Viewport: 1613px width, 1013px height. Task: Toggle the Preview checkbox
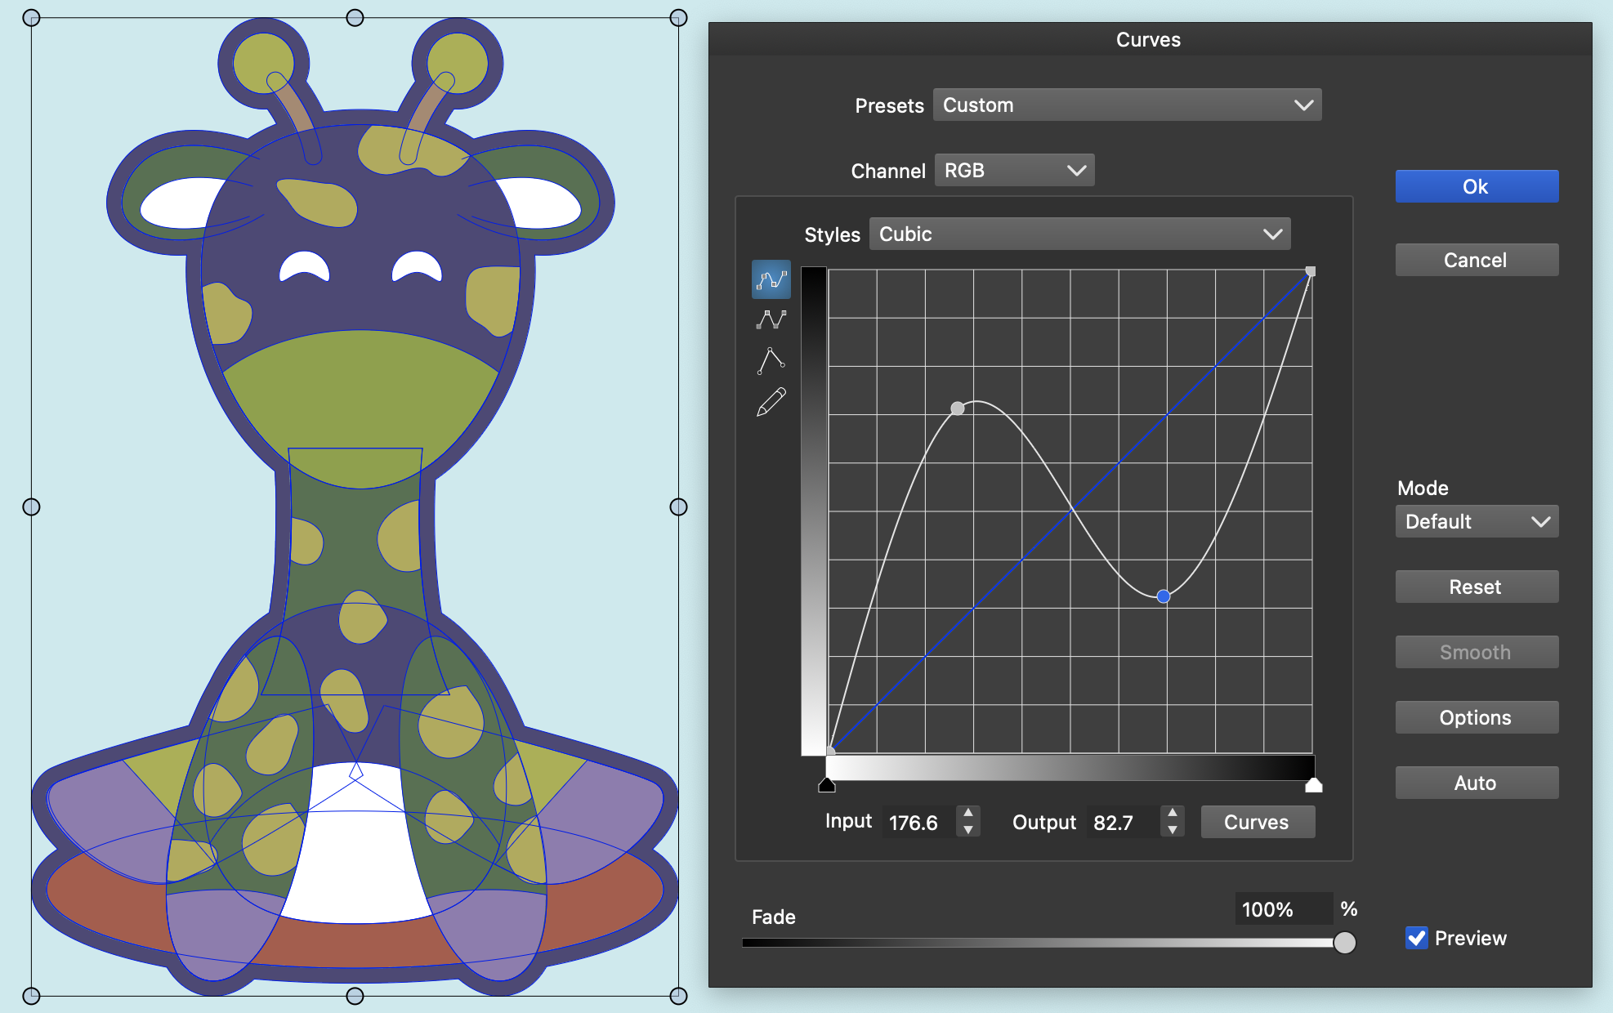1416,937
